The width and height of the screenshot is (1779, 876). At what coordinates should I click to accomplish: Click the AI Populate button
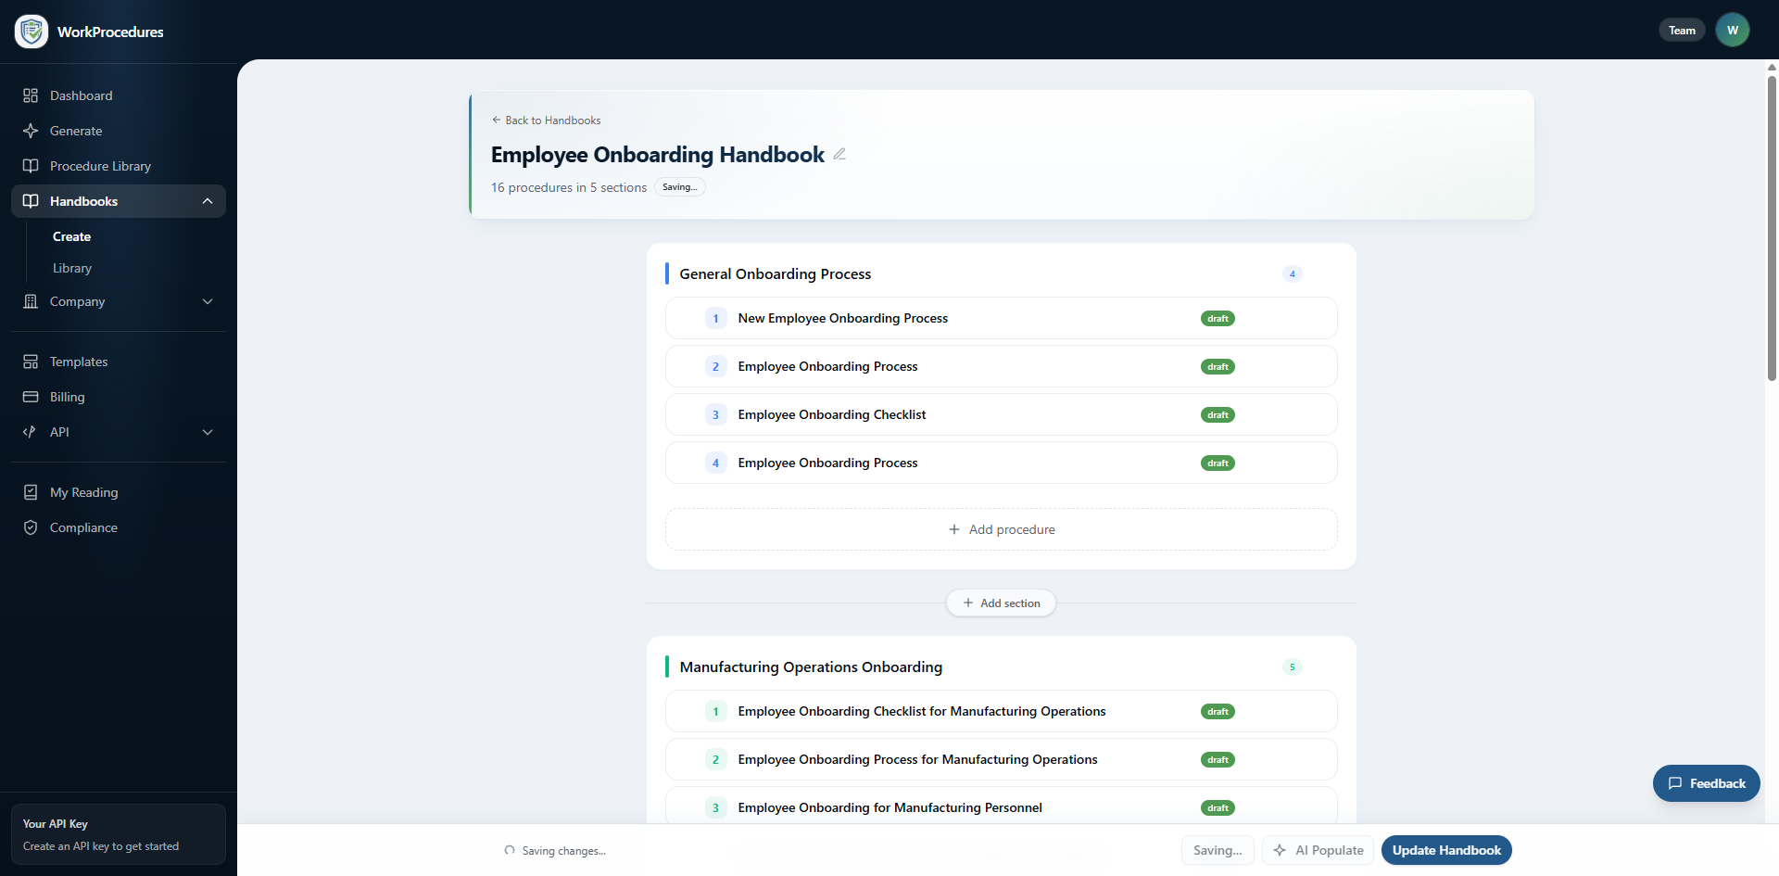[x=1318, y=850]
